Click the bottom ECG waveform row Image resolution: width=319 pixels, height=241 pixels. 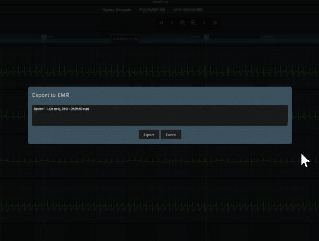pyautogui.click(x=160, y=206)
